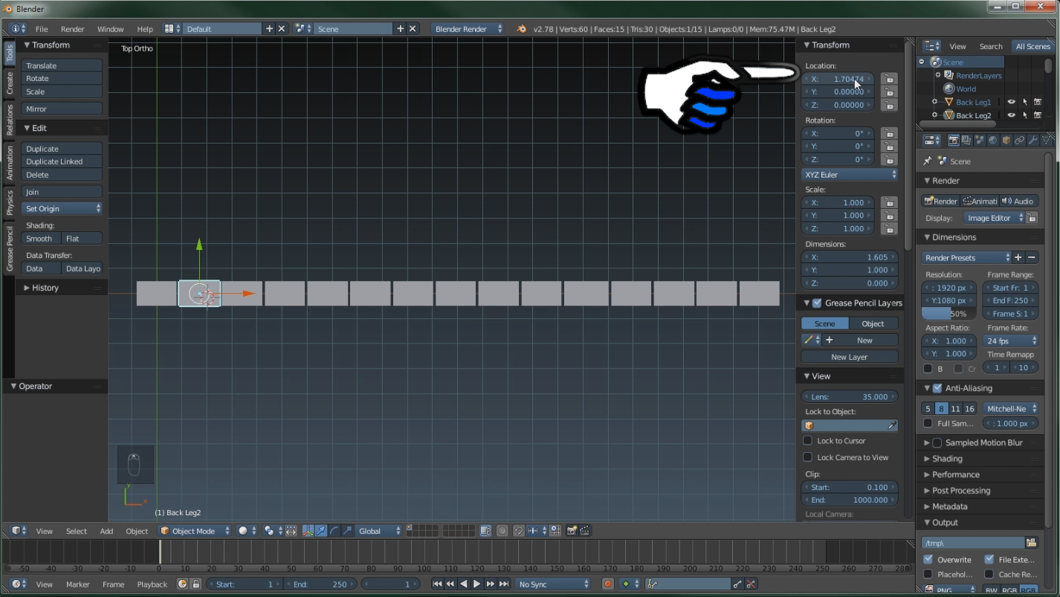Hide Back Leg1 in viewport via eye icon
The image size is (1060, 597).
click(x=1011, y=102)
